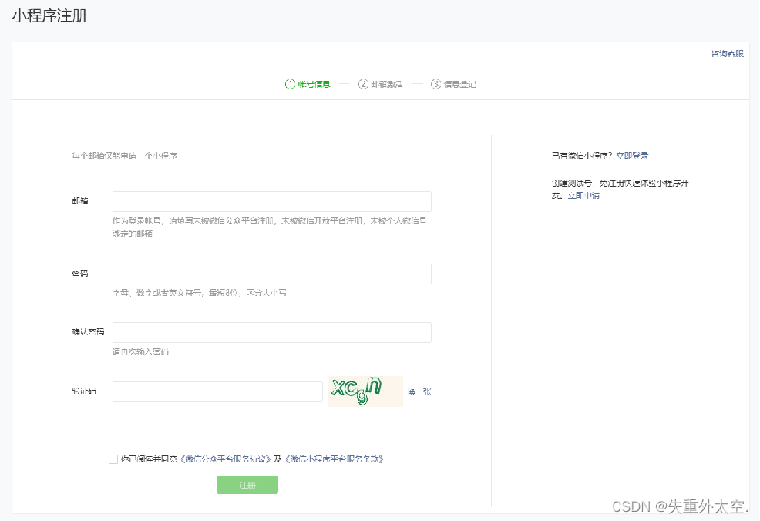Open 咨询客服 customer service
The width and height of the screenshot is (760, 521).
click(x=727, y=53)
